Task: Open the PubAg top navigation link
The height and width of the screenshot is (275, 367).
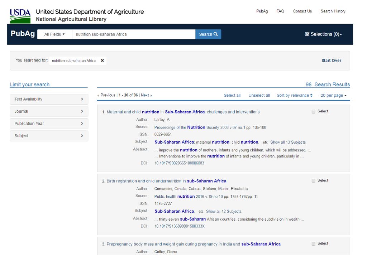Action: tap(262, 11)
